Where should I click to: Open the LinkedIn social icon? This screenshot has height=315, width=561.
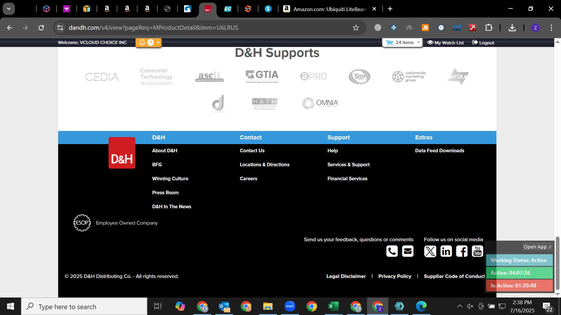click(x=446, y=251)
